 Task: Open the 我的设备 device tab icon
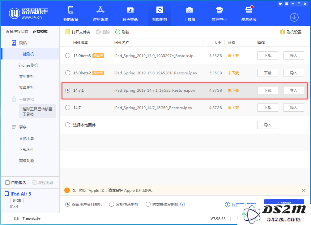tap(70, 10)
